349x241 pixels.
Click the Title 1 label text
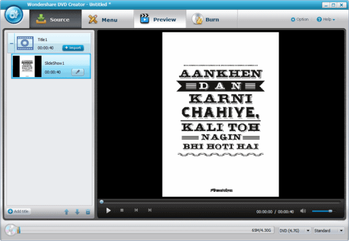pyautogui.click(x=42, y=40)
